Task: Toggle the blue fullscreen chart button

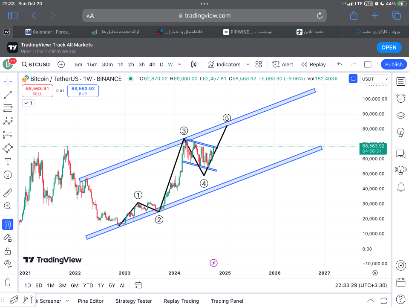Action: pyautogui.click(x=353, y=78)
